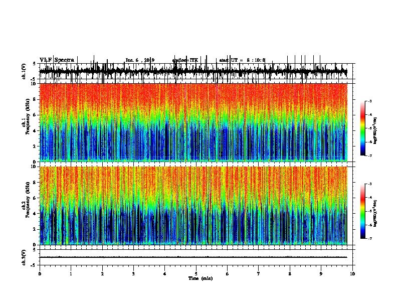The width and height of the screenshot is (397, 307).
Task: Click the ch.1 color scale bar
Action: pos(362,128)
